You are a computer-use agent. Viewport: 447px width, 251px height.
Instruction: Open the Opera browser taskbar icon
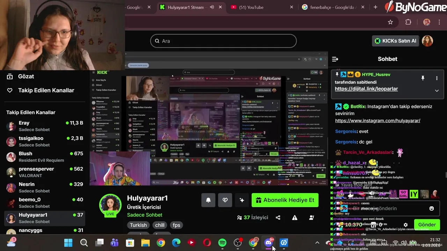207,243
